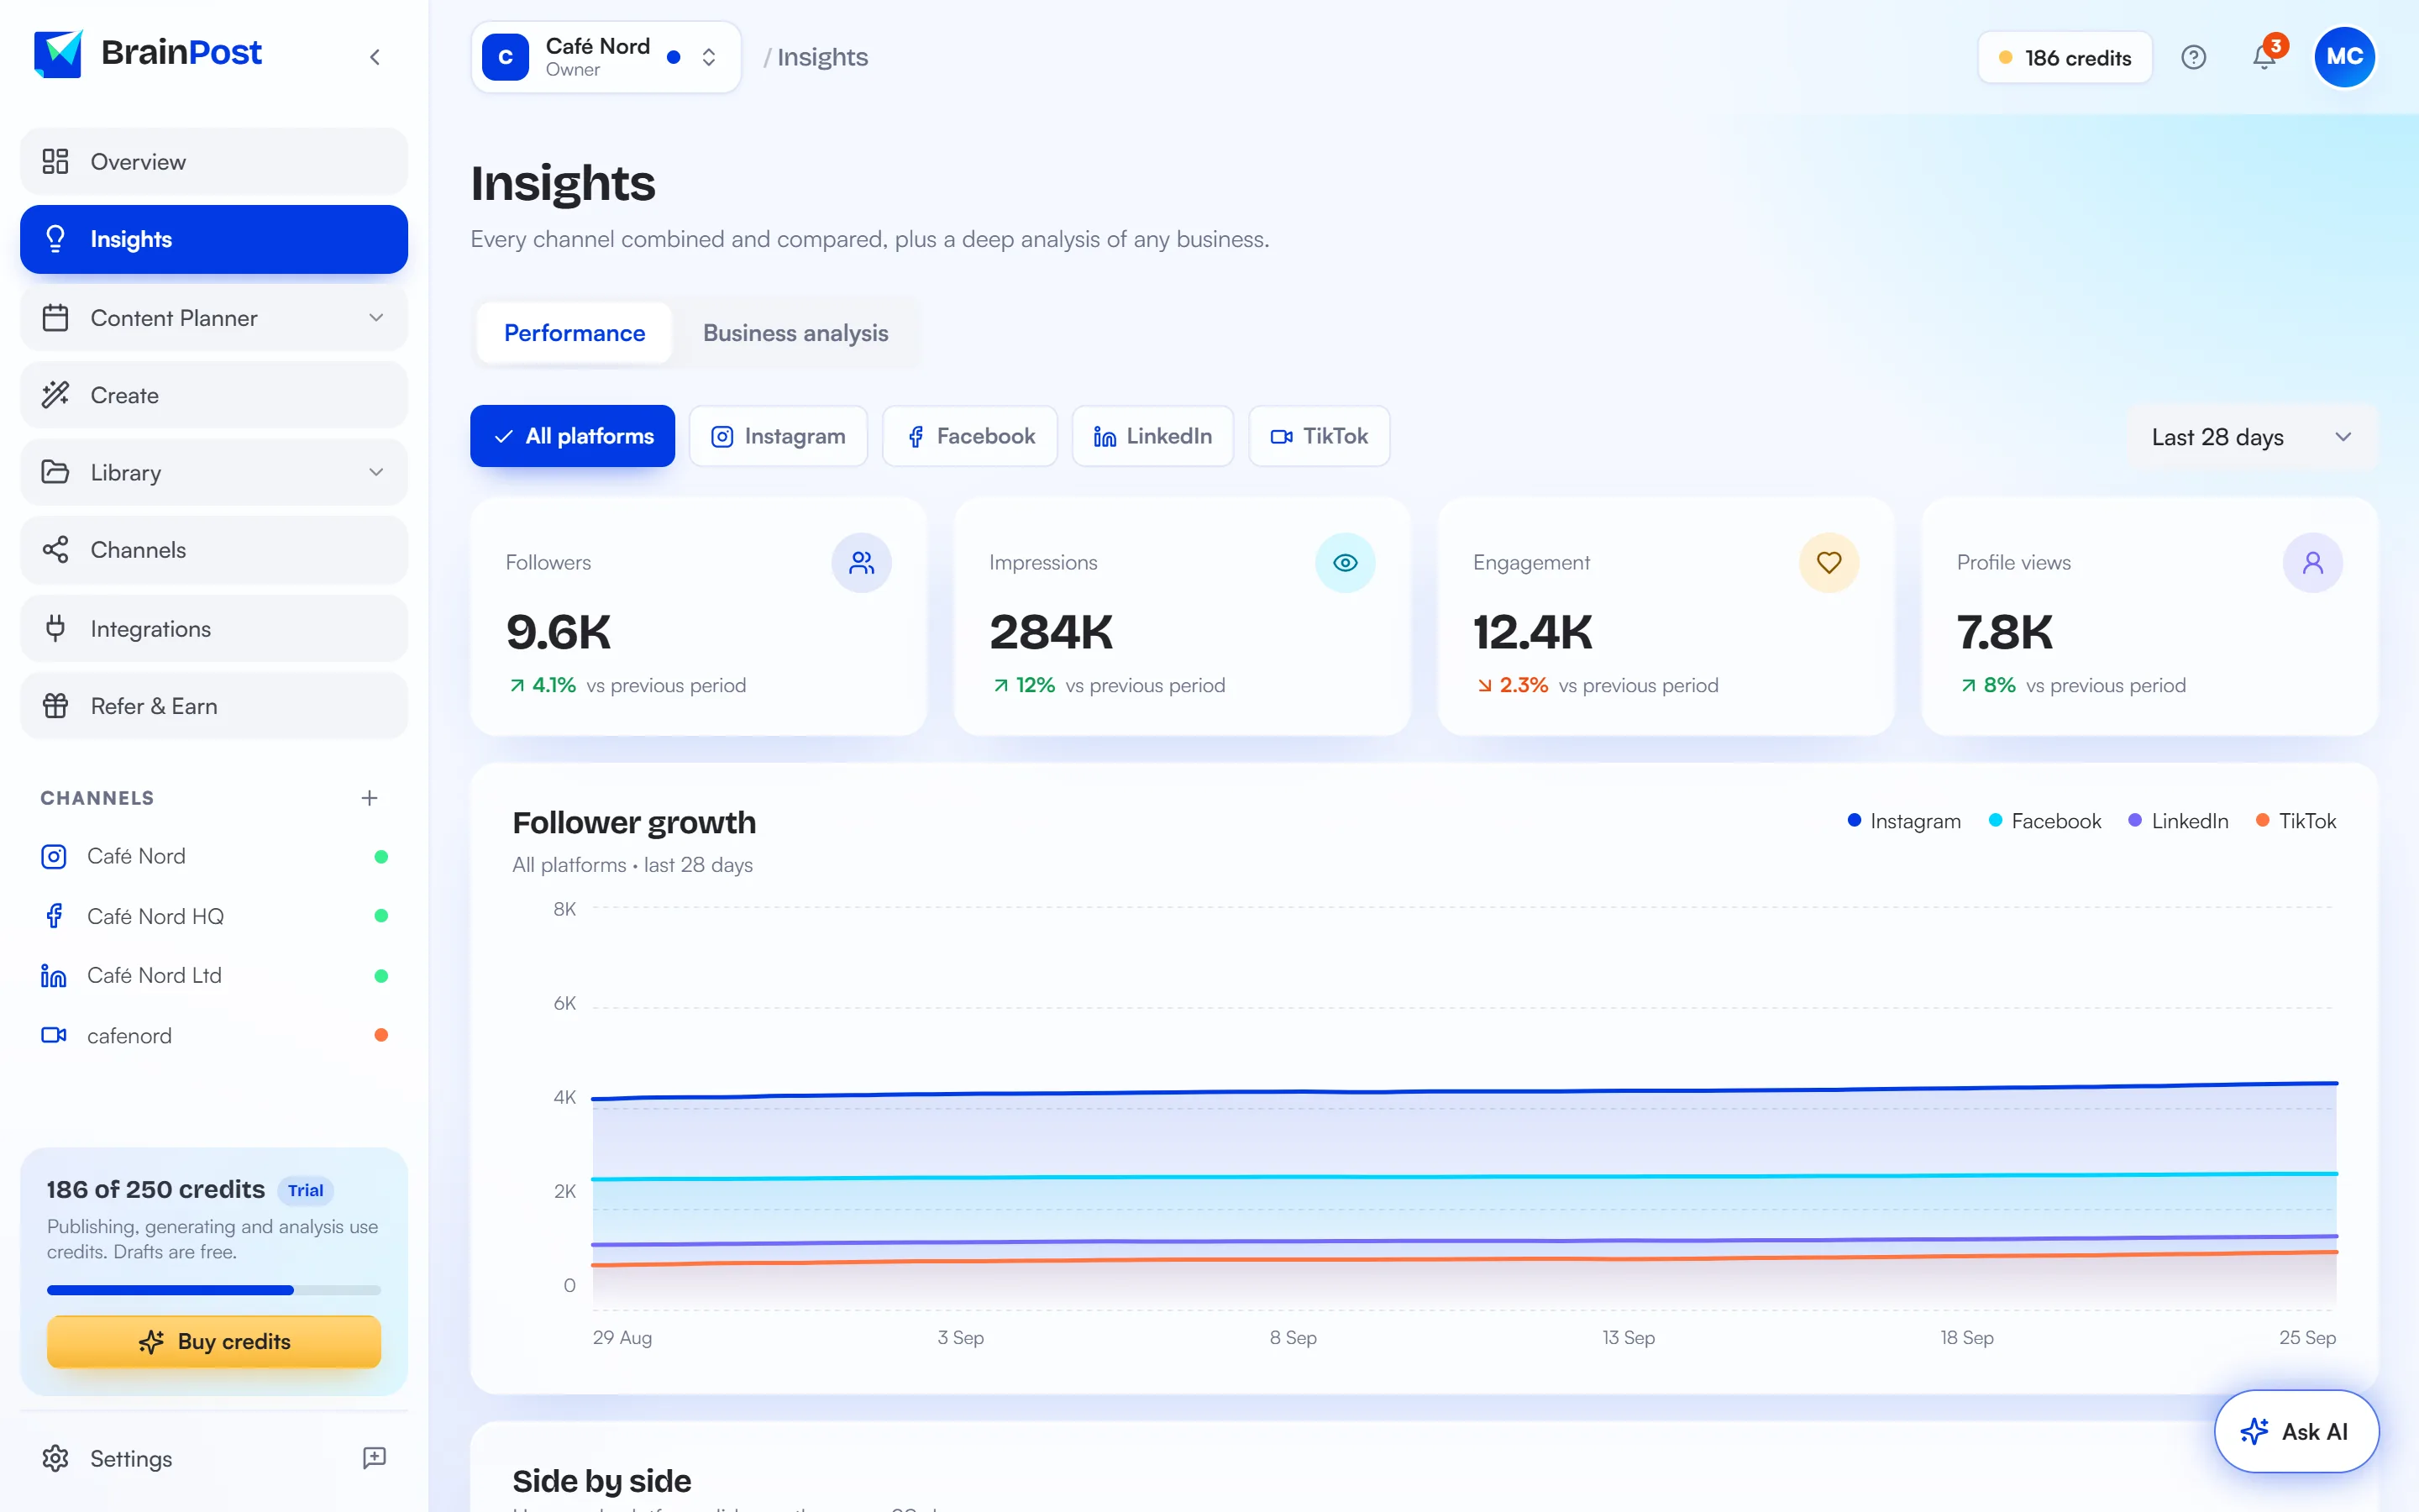2419x1512 pixels.
Task: Open Insights in the sidebar
Action: (214, 239)
